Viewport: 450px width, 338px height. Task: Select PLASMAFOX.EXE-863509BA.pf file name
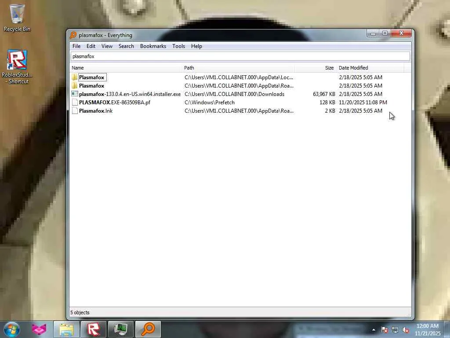(115, 102)
